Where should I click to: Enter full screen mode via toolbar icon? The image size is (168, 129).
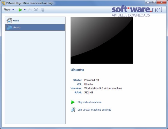tap(36, 10)
